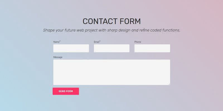Click "coded functions" in the subtitle

coord(165,30)
